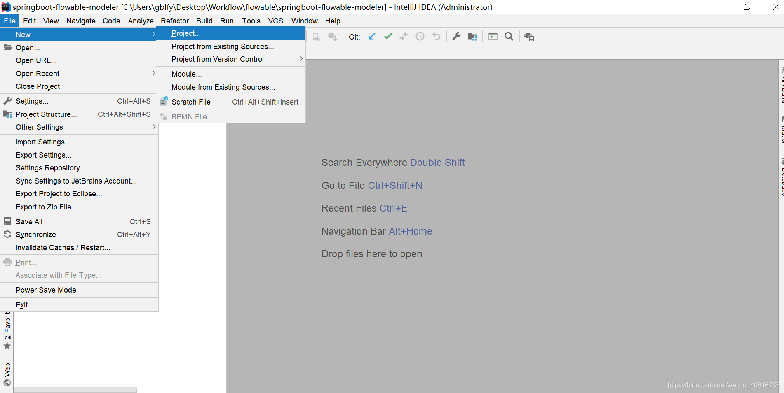Click the Git revert arrow icon
This screenshot has height=393, width=784.
click(x=436, y=36)
